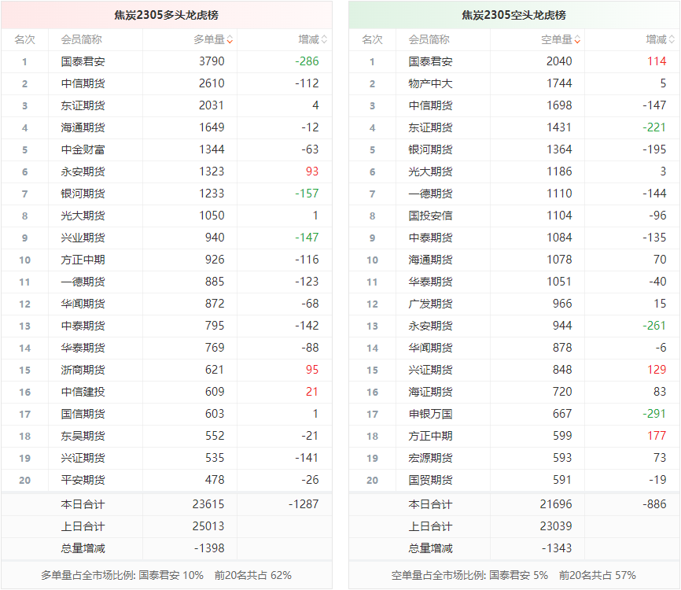This screenshot has height=590, width=681.
Task: Click 中信建投 in long table
Action: [x=83, y=392]
